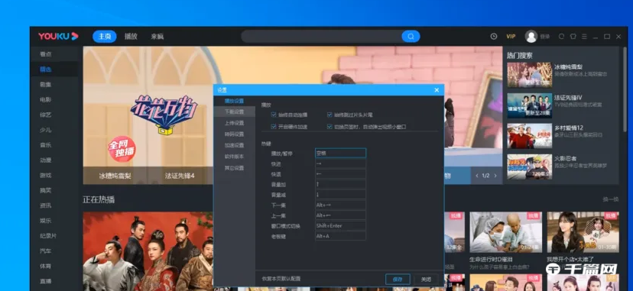Open the watch history clock icon
Viewport: 633px width, 291px height.
(x=494, y=36)
